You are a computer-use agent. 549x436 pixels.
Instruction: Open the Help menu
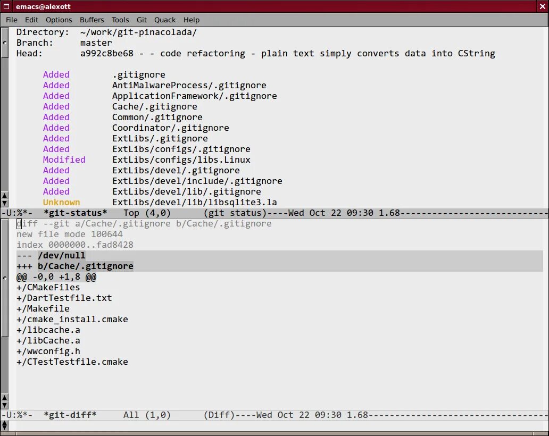pyautogui.click(x=192, y=20)
